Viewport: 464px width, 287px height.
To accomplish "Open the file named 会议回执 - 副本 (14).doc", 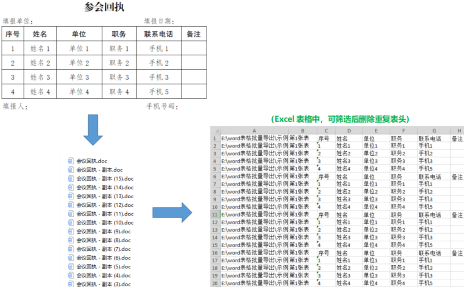I will (x=105, y=187).
